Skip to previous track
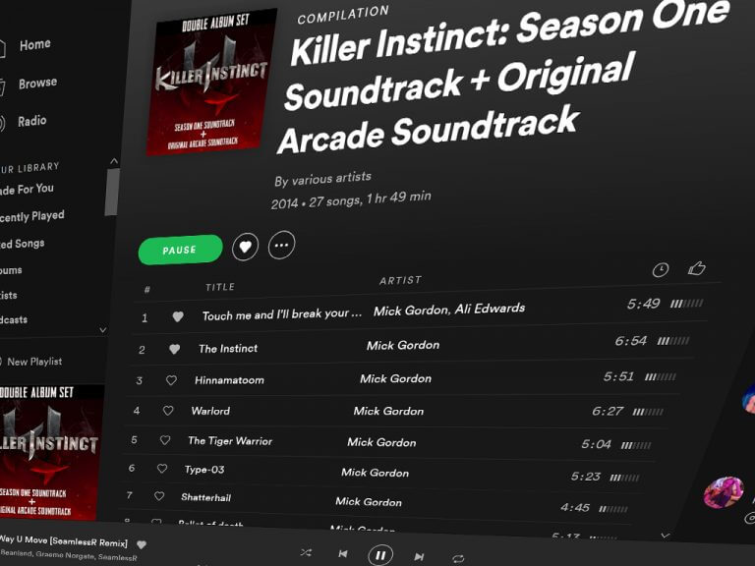The height and width of the screenshot is (566, 755). click(x=343, y=554)
